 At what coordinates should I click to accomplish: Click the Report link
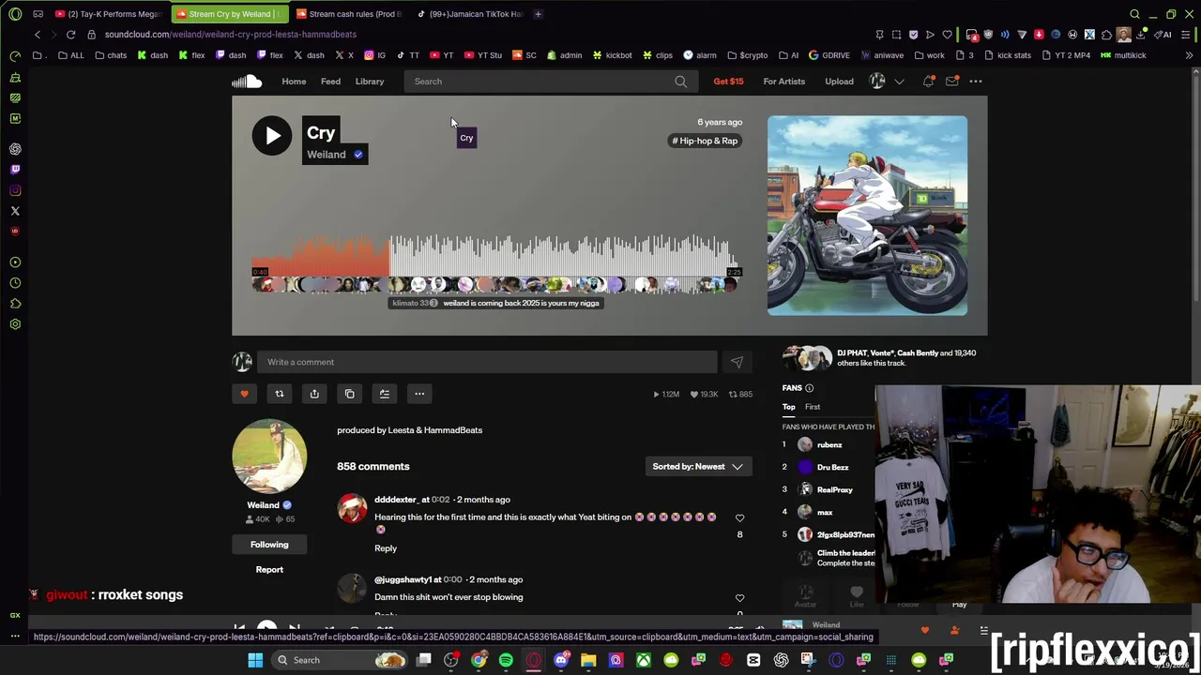click(269, 569)
